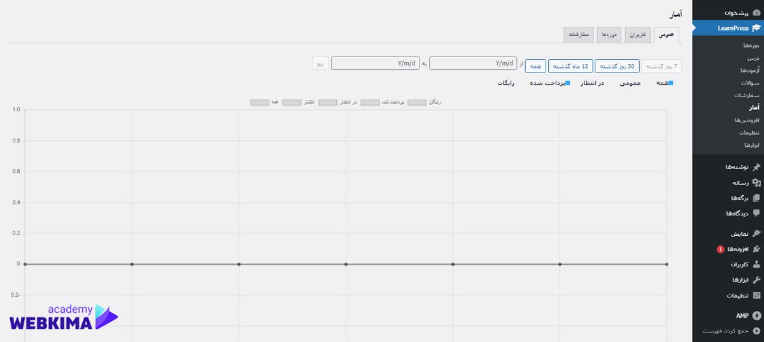Click the AMP lightning icon
The image size is (764, 342).
756,315
